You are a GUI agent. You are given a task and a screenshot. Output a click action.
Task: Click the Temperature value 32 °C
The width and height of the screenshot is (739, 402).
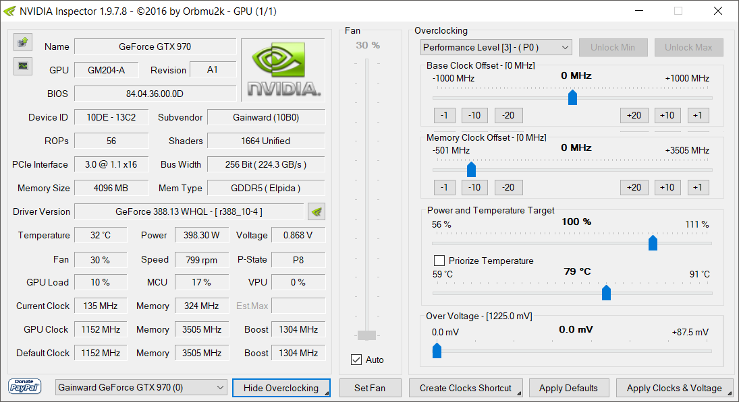tap(101, 235)
